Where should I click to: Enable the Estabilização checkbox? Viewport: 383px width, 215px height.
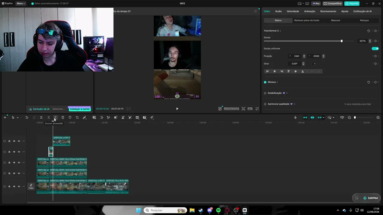[265, 93]
